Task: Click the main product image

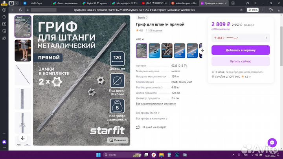Action: tap(82, 80)
